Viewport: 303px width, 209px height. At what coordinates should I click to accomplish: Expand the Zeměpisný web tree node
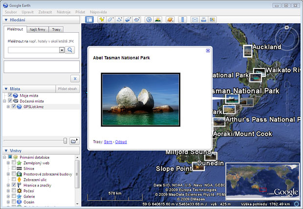point(8,163)
